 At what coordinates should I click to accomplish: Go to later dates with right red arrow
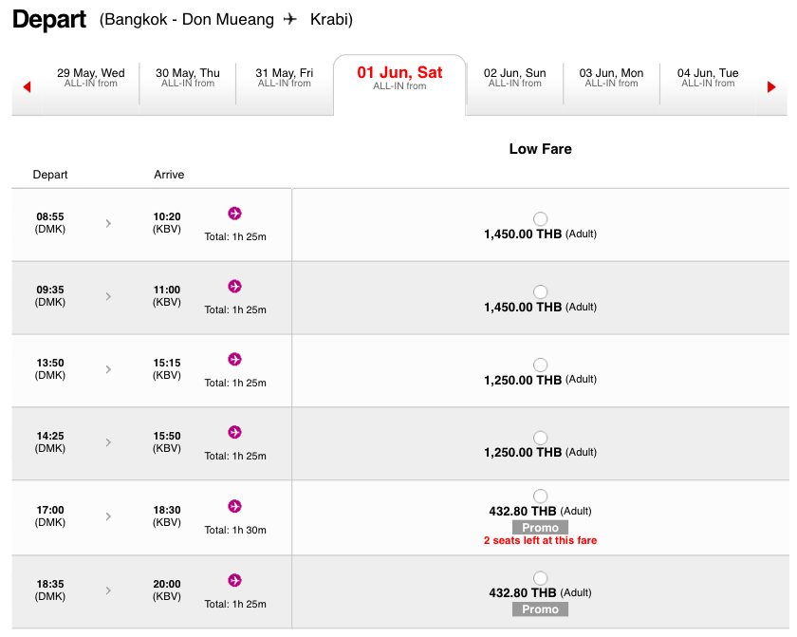(x=771, y=87)
